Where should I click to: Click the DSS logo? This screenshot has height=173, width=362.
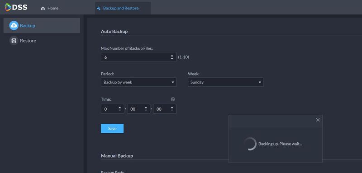(x=16, y=7)
